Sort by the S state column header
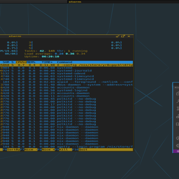The image size is (179, 179). pos(13,62)
